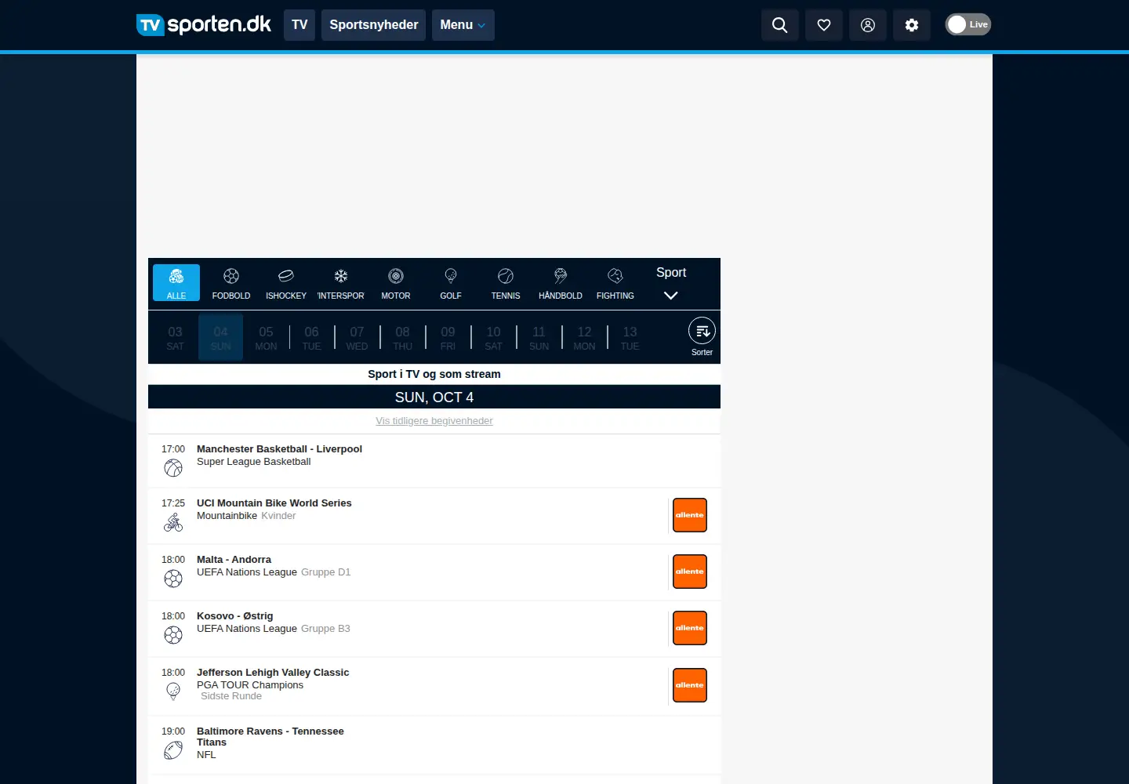1129x784 pixels.
Task: Expand the Menu dropdown
Action: coord(463,25)
